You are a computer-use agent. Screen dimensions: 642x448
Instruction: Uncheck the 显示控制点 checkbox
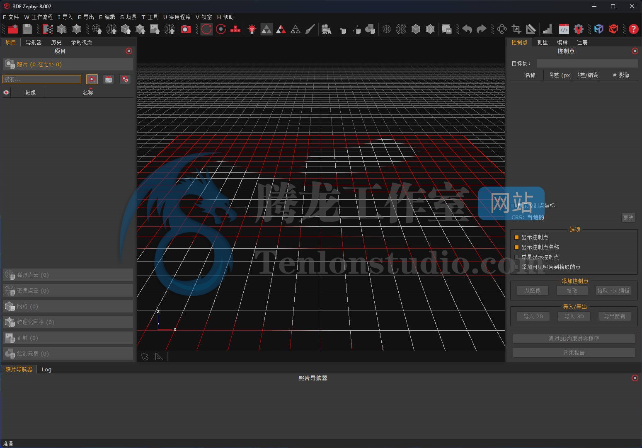pyautogui.click(x=517, y=237)
